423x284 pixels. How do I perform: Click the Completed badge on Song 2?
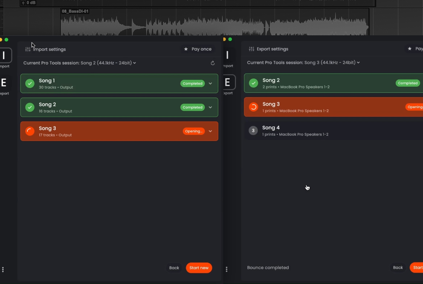click(x=192, y=107)
